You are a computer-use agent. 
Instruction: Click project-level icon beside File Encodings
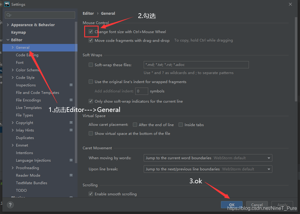[x=71, y=100]
